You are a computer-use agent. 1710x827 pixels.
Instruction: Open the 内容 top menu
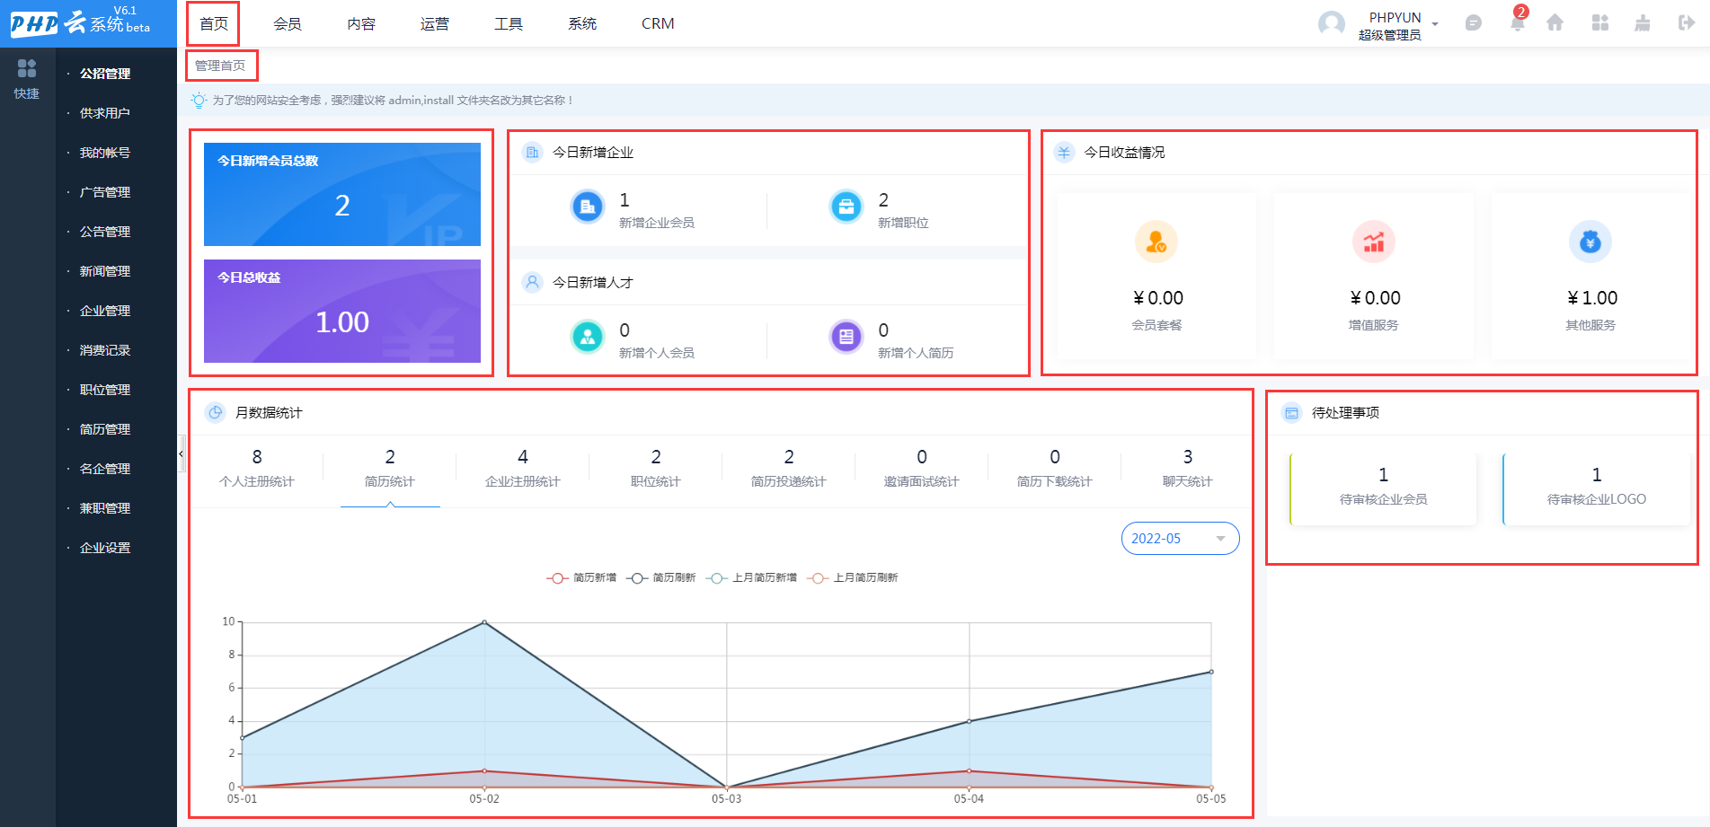coord(361,23)
